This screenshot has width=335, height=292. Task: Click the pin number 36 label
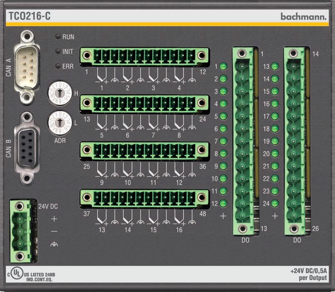coord(202,167)
